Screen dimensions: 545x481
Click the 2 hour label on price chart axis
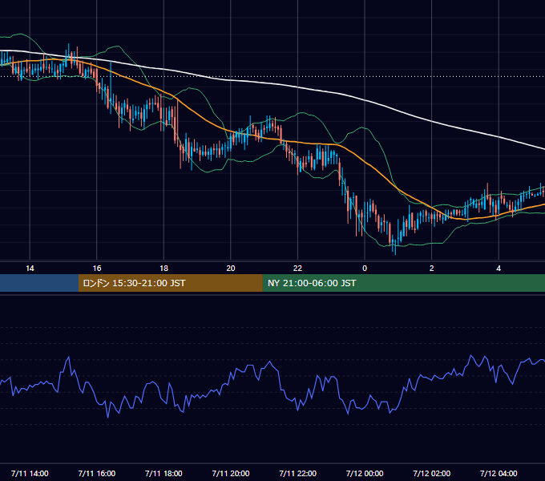click(432, 269)
